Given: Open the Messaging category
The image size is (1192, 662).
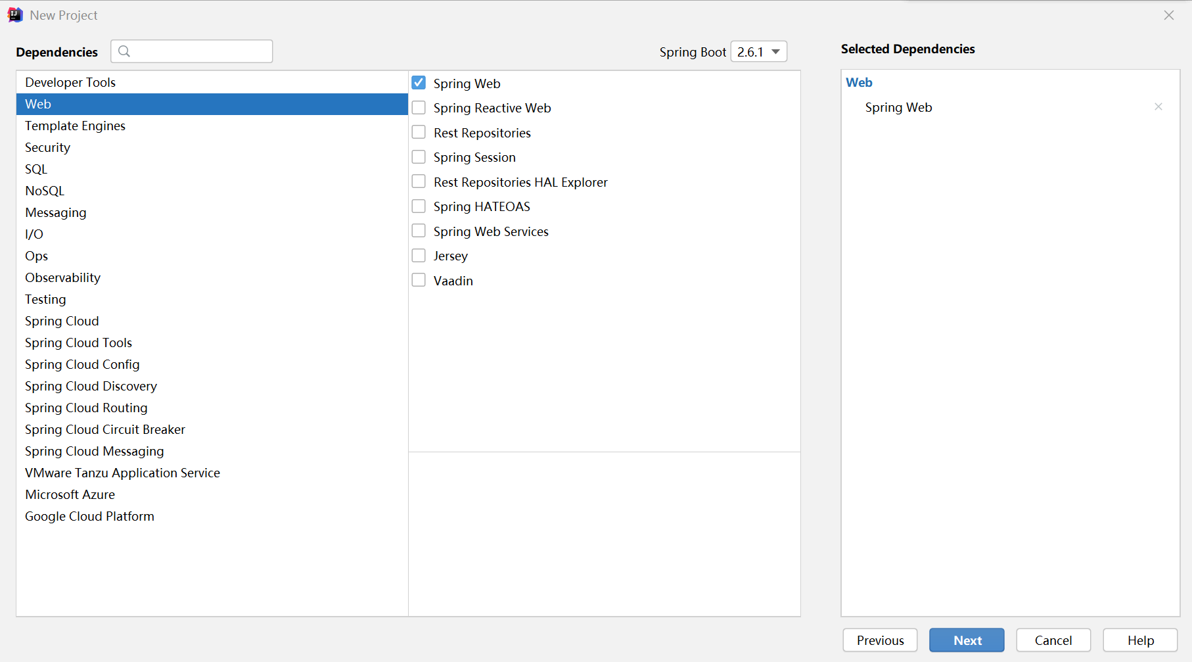Looking at the screenshot, I should pos(212,212).
